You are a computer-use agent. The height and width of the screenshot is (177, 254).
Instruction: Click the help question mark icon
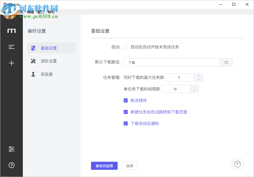[x=12, y=165]
